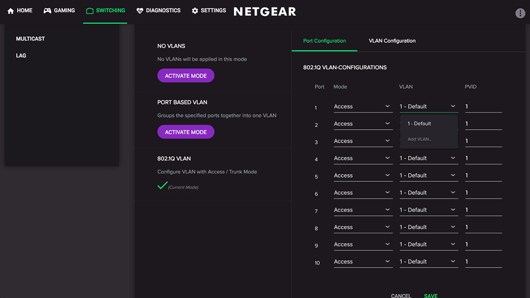This screenshot has height=298, width=530.
Task: Open the Gaming controller icon
Action: click(47, 11)
